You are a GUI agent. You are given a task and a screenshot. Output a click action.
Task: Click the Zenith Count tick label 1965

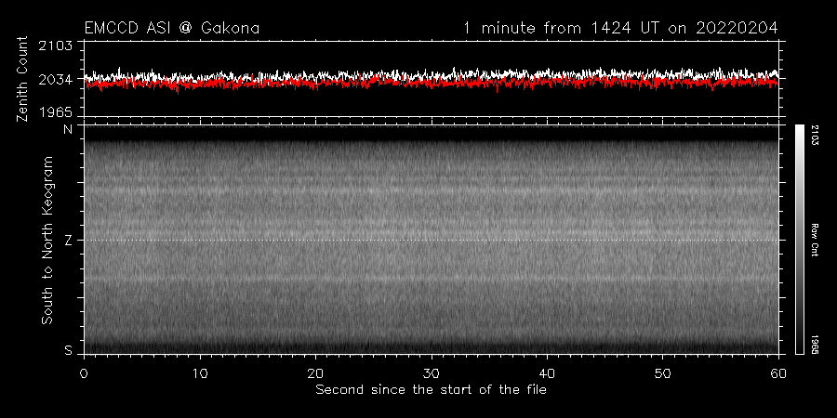pyautogui.click(x=56, y=112)
